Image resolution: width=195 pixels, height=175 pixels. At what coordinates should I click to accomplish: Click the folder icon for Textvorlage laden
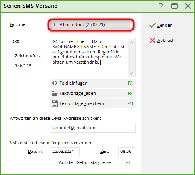[55, 93]
